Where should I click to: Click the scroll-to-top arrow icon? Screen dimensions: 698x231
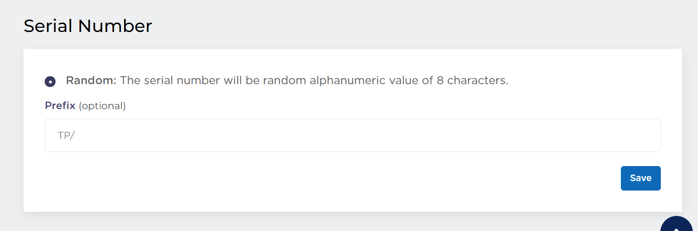tap(677, 227)
